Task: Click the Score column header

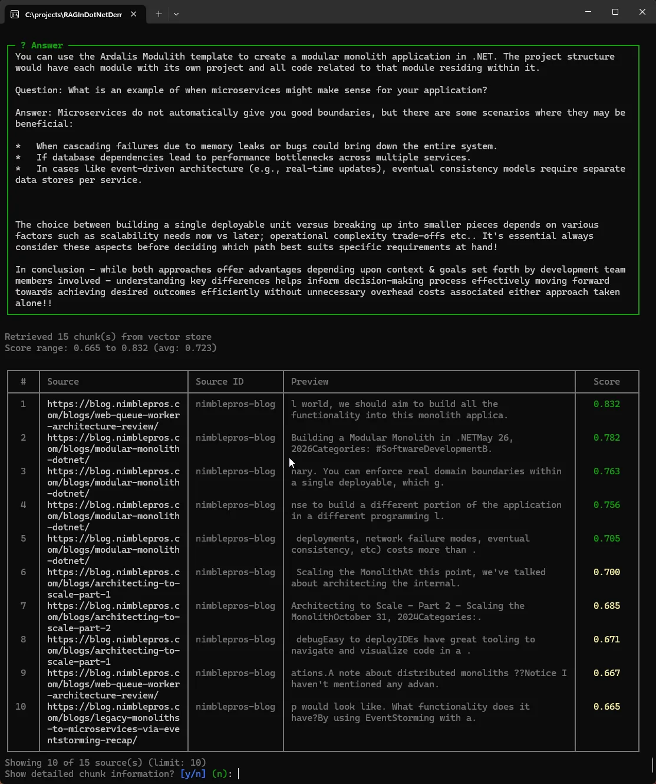Action: [x=606, y=382]
